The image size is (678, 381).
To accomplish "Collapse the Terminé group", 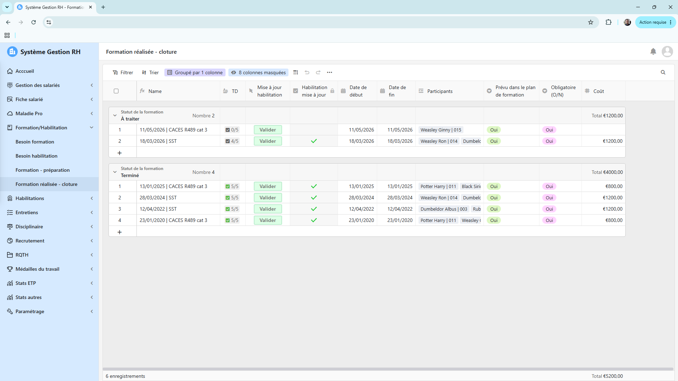I will 115,172.
